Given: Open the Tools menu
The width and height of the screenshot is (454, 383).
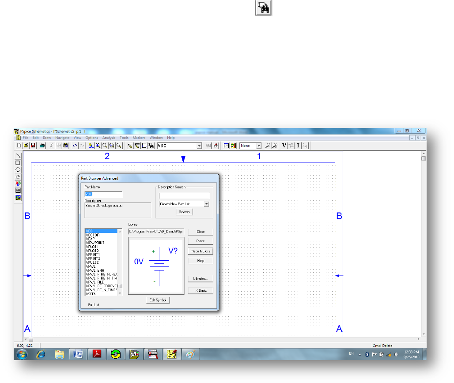Looking at the screenshot, I should click(x=124, y=138).
